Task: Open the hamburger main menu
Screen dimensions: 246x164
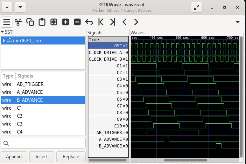Action: click(x=7, y=22)
